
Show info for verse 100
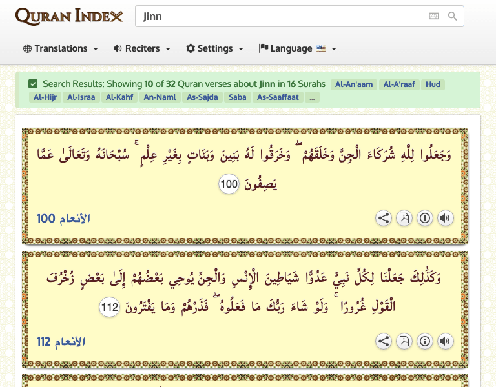425,218
